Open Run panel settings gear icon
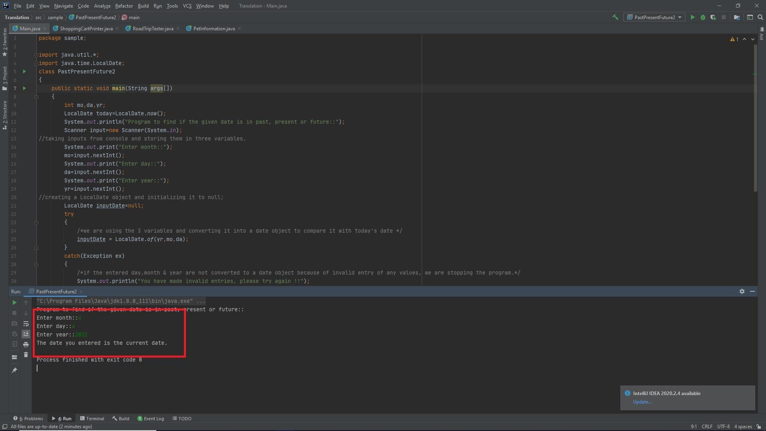The image size is (766, 431). (x=742, y=292)
